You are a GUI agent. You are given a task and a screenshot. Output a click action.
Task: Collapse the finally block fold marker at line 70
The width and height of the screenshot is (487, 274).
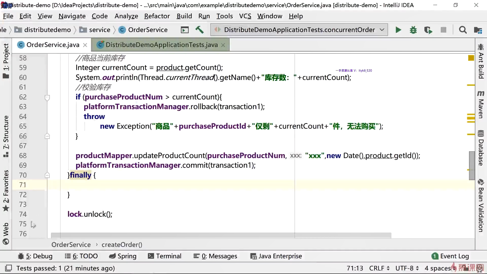tap(47, 175)
